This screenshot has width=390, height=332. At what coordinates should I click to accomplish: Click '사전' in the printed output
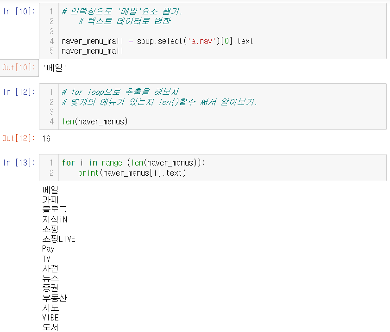tap(50, 269)
